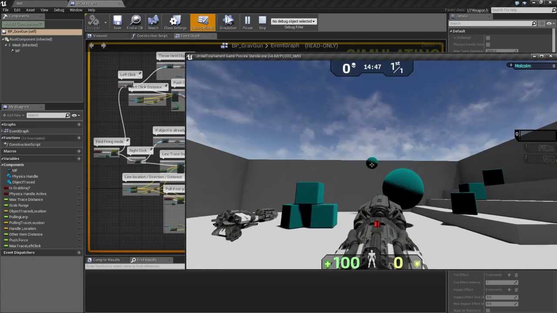The height and width of the screenshot is (313, 557).
Task: Open Details view options eye dropdown
Action: pyautogui.click(x=550, y=23)
